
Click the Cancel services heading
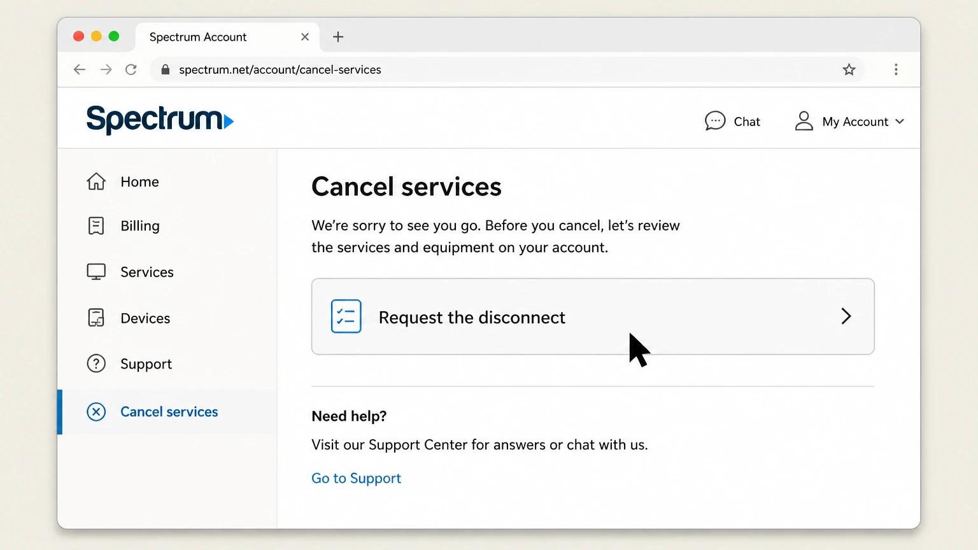tap(406, 187)
